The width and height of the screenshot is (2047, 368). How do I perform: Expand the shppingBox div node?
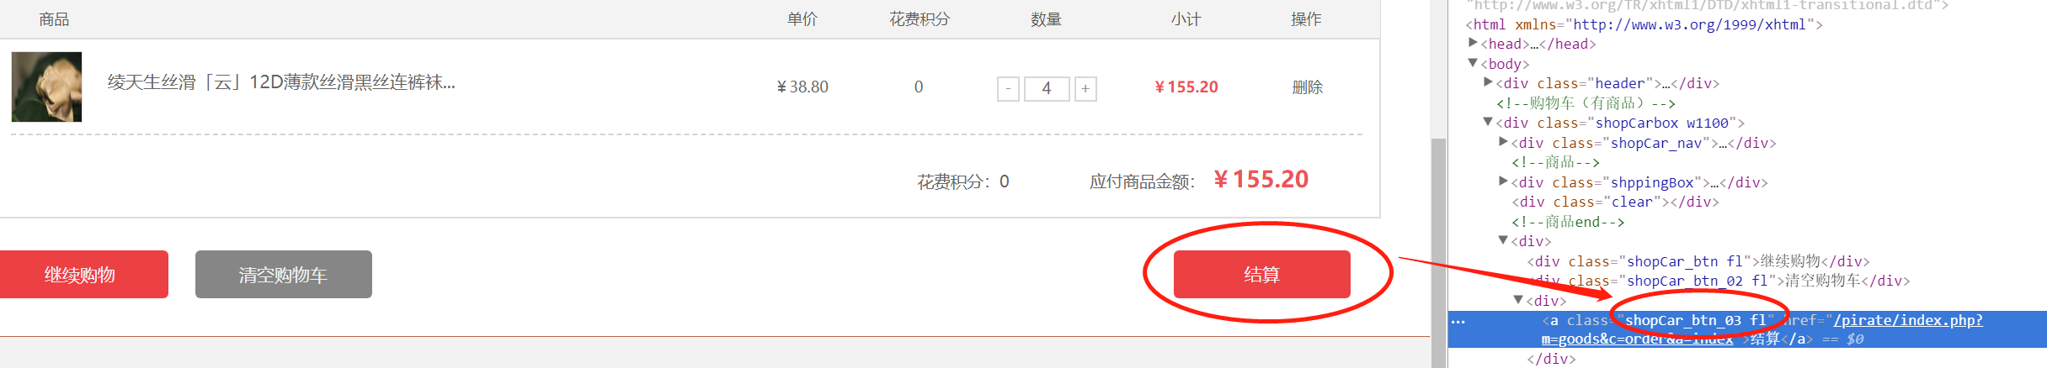point(1503,181)
